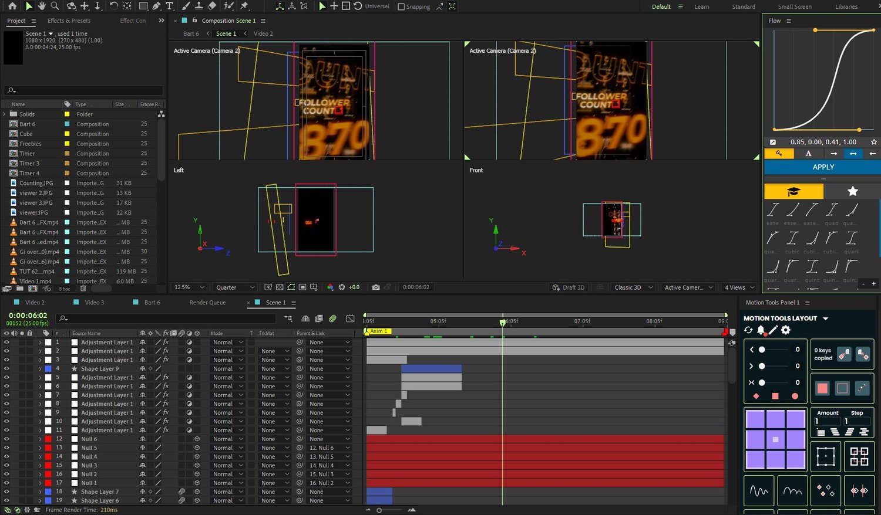
Task: Select the Zoom magnifier tool
Action: tap(55, 6)
